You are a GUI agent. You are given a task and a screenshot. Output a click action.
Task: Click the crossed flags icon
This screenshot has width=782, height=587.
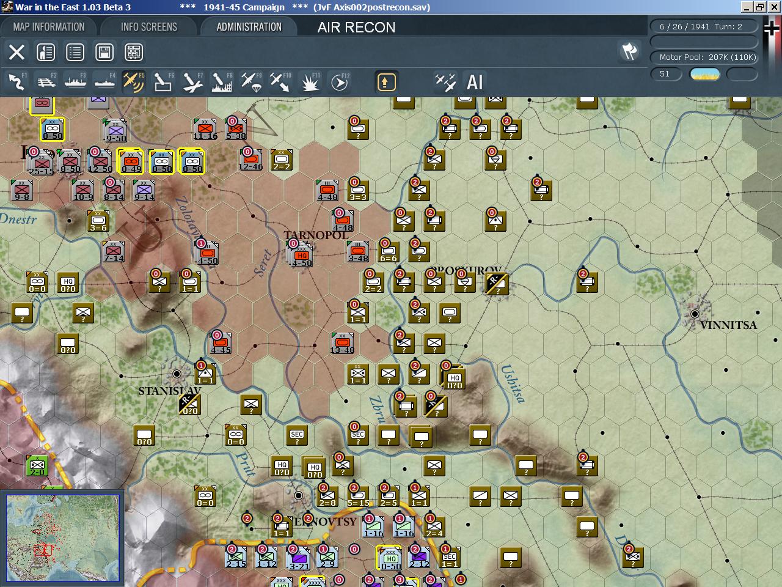(x=629, y=52)
